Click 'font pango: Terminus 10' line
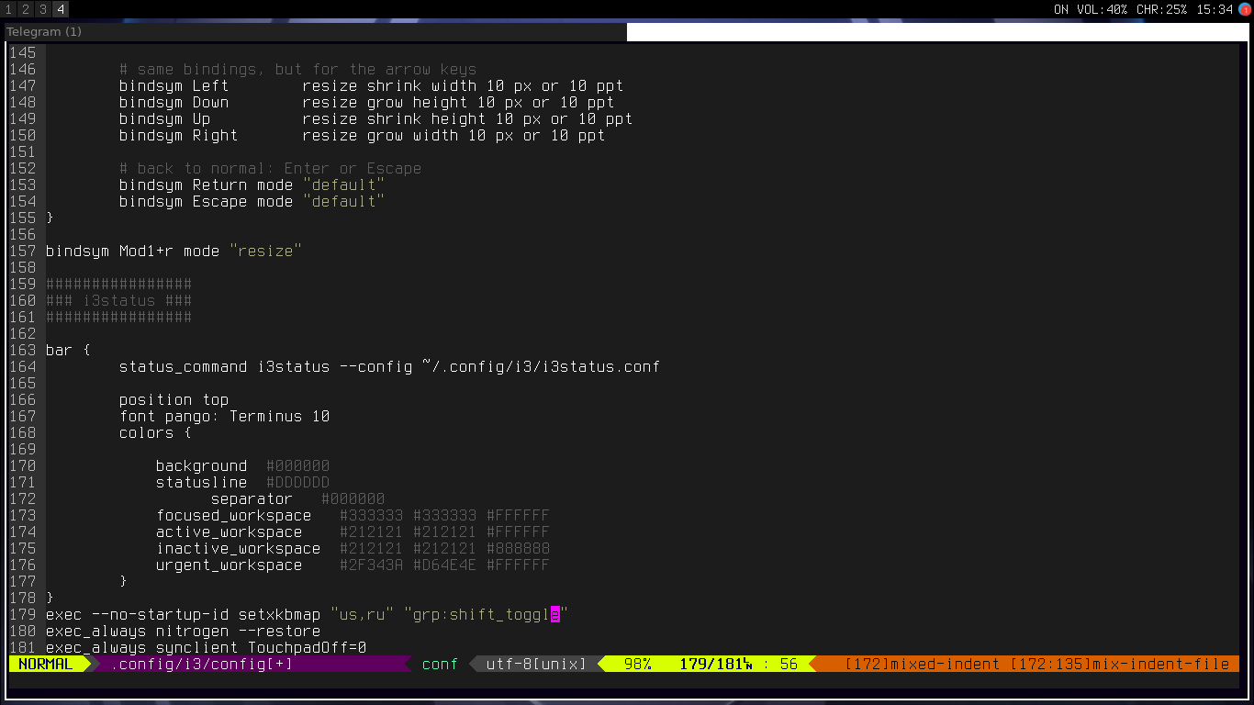Viewport: 1254px width, 705px height. click(x=224, y=416)
